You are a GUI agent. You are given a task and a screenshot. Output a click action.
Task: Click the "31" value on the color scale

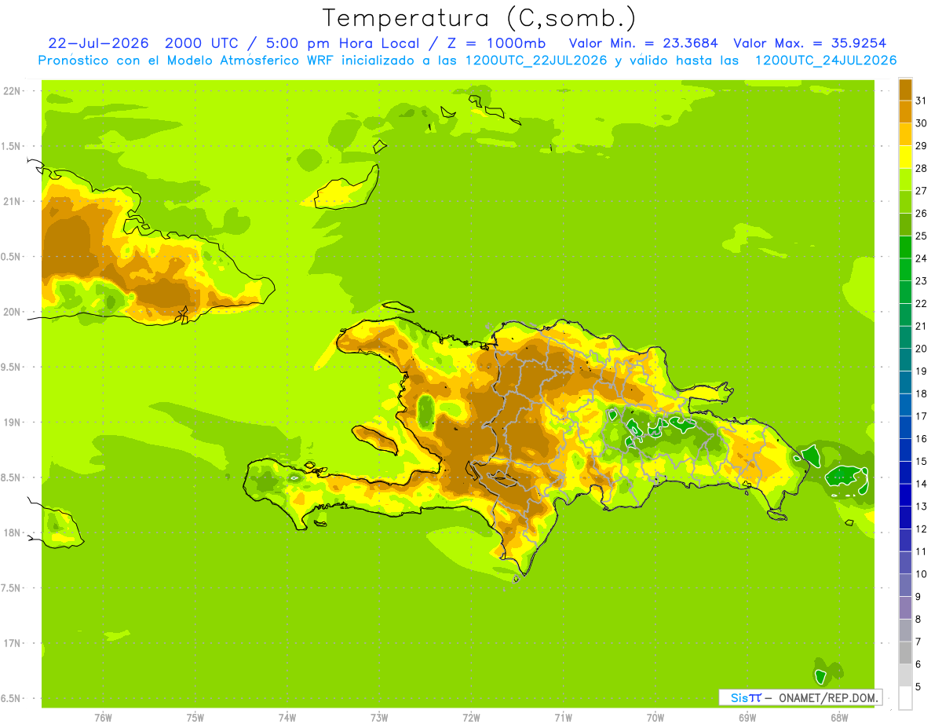(921, 101)
